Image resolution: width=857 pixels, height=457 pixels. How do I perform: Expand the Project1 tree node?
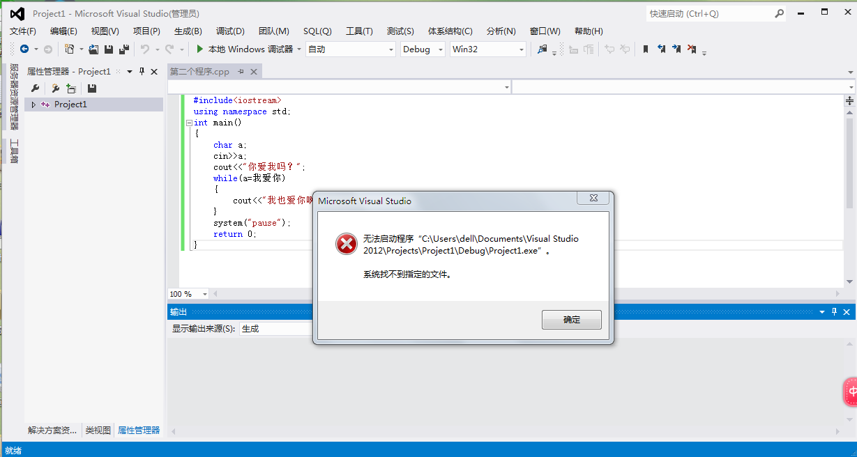point(33,104)
